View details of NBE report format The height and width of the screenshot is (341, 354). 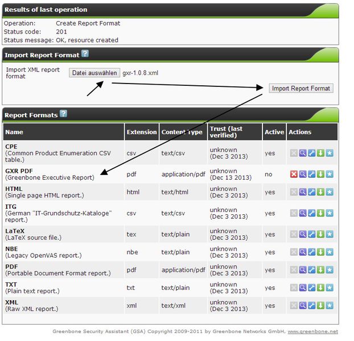pyautogui.click(x=303, y=252)
